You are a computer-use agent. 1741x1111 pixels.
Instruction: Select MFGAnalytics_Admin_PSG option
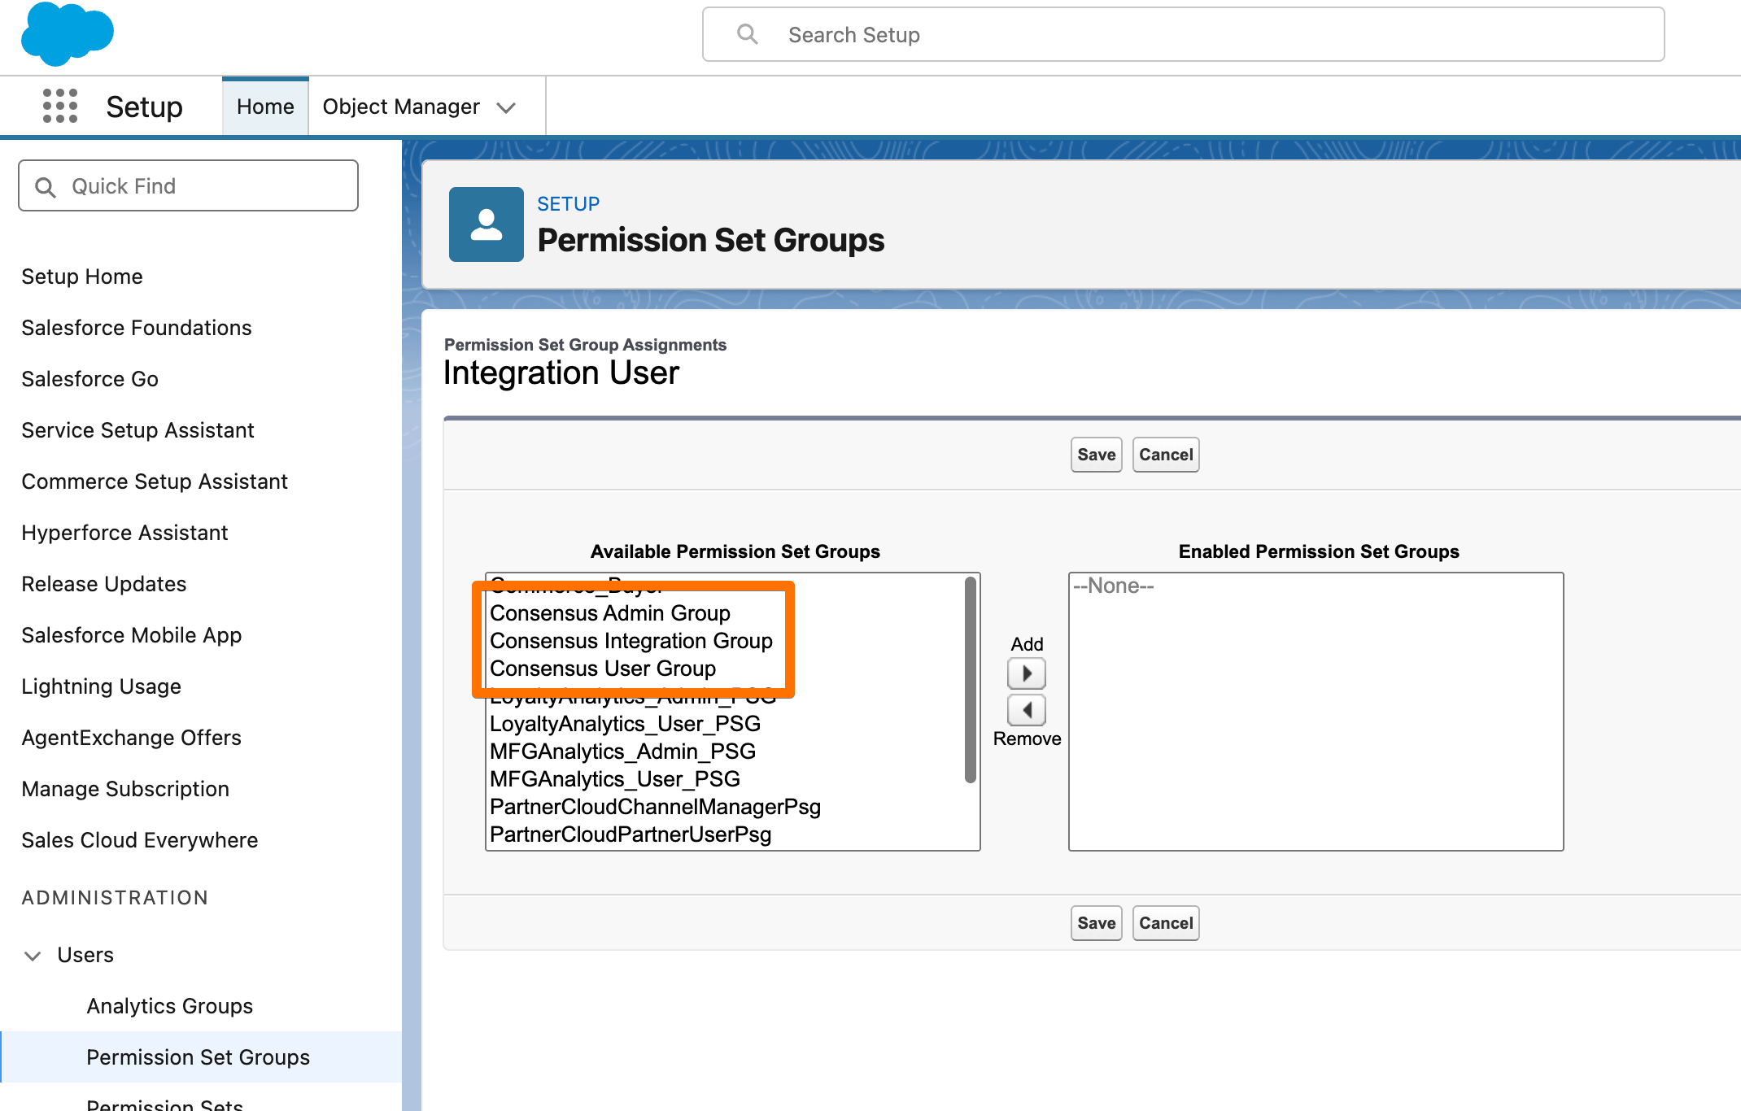coord(623,752)
